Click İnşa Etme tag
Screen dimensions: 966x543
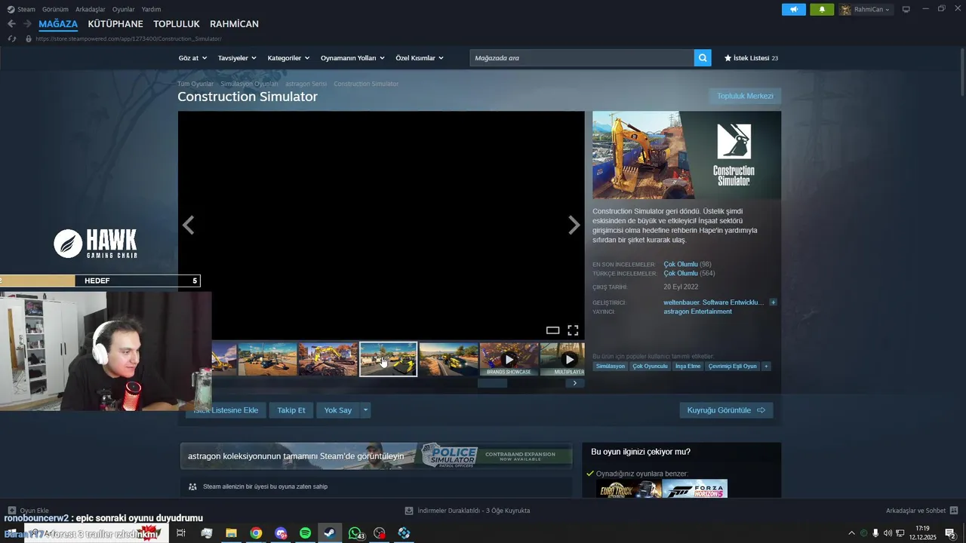(x=688, y=367)
